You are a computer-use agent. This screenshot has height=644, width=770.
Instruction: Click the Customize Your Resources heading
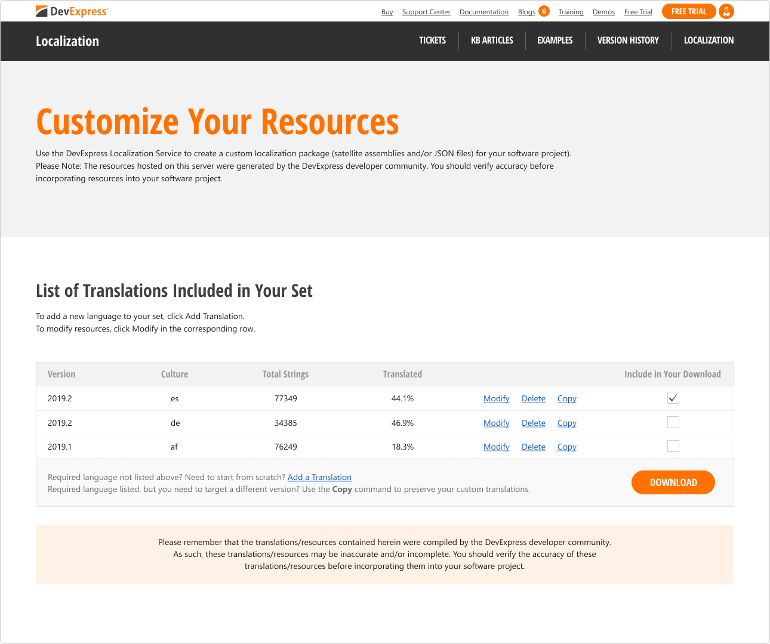click(x=217, y=122)
